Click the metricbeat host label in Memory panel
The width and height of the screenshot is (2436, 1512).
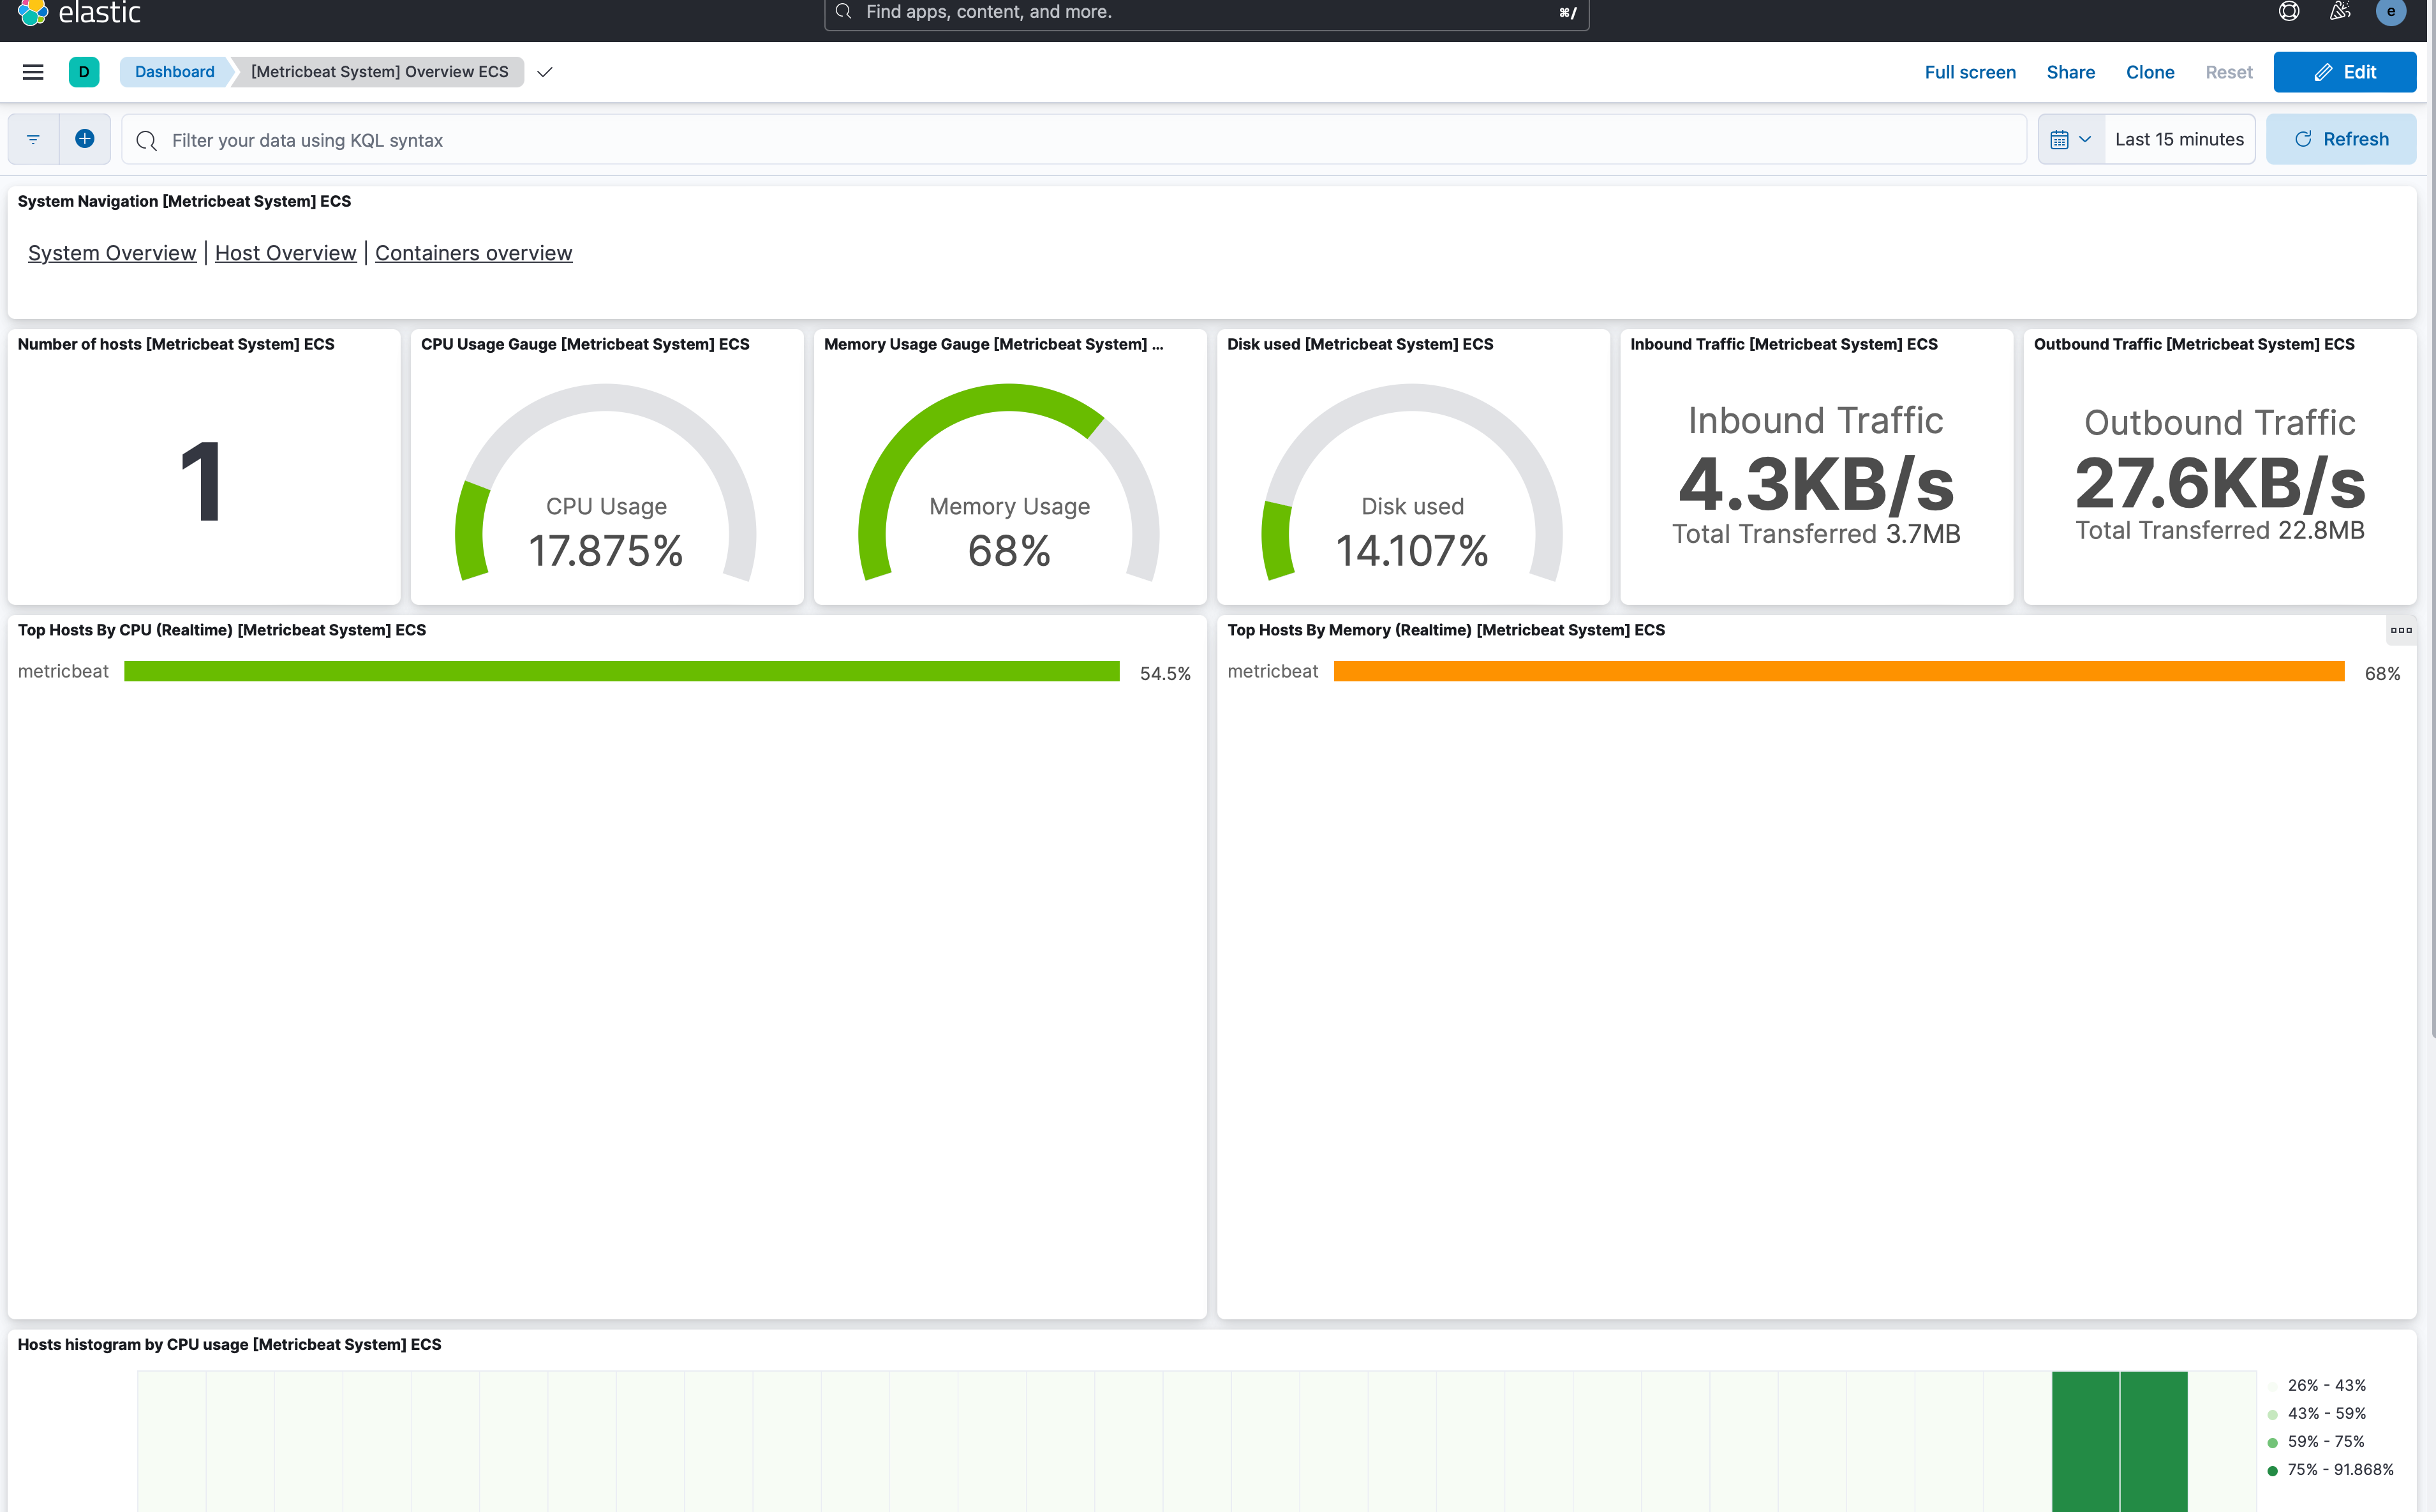pos(1273,671)
